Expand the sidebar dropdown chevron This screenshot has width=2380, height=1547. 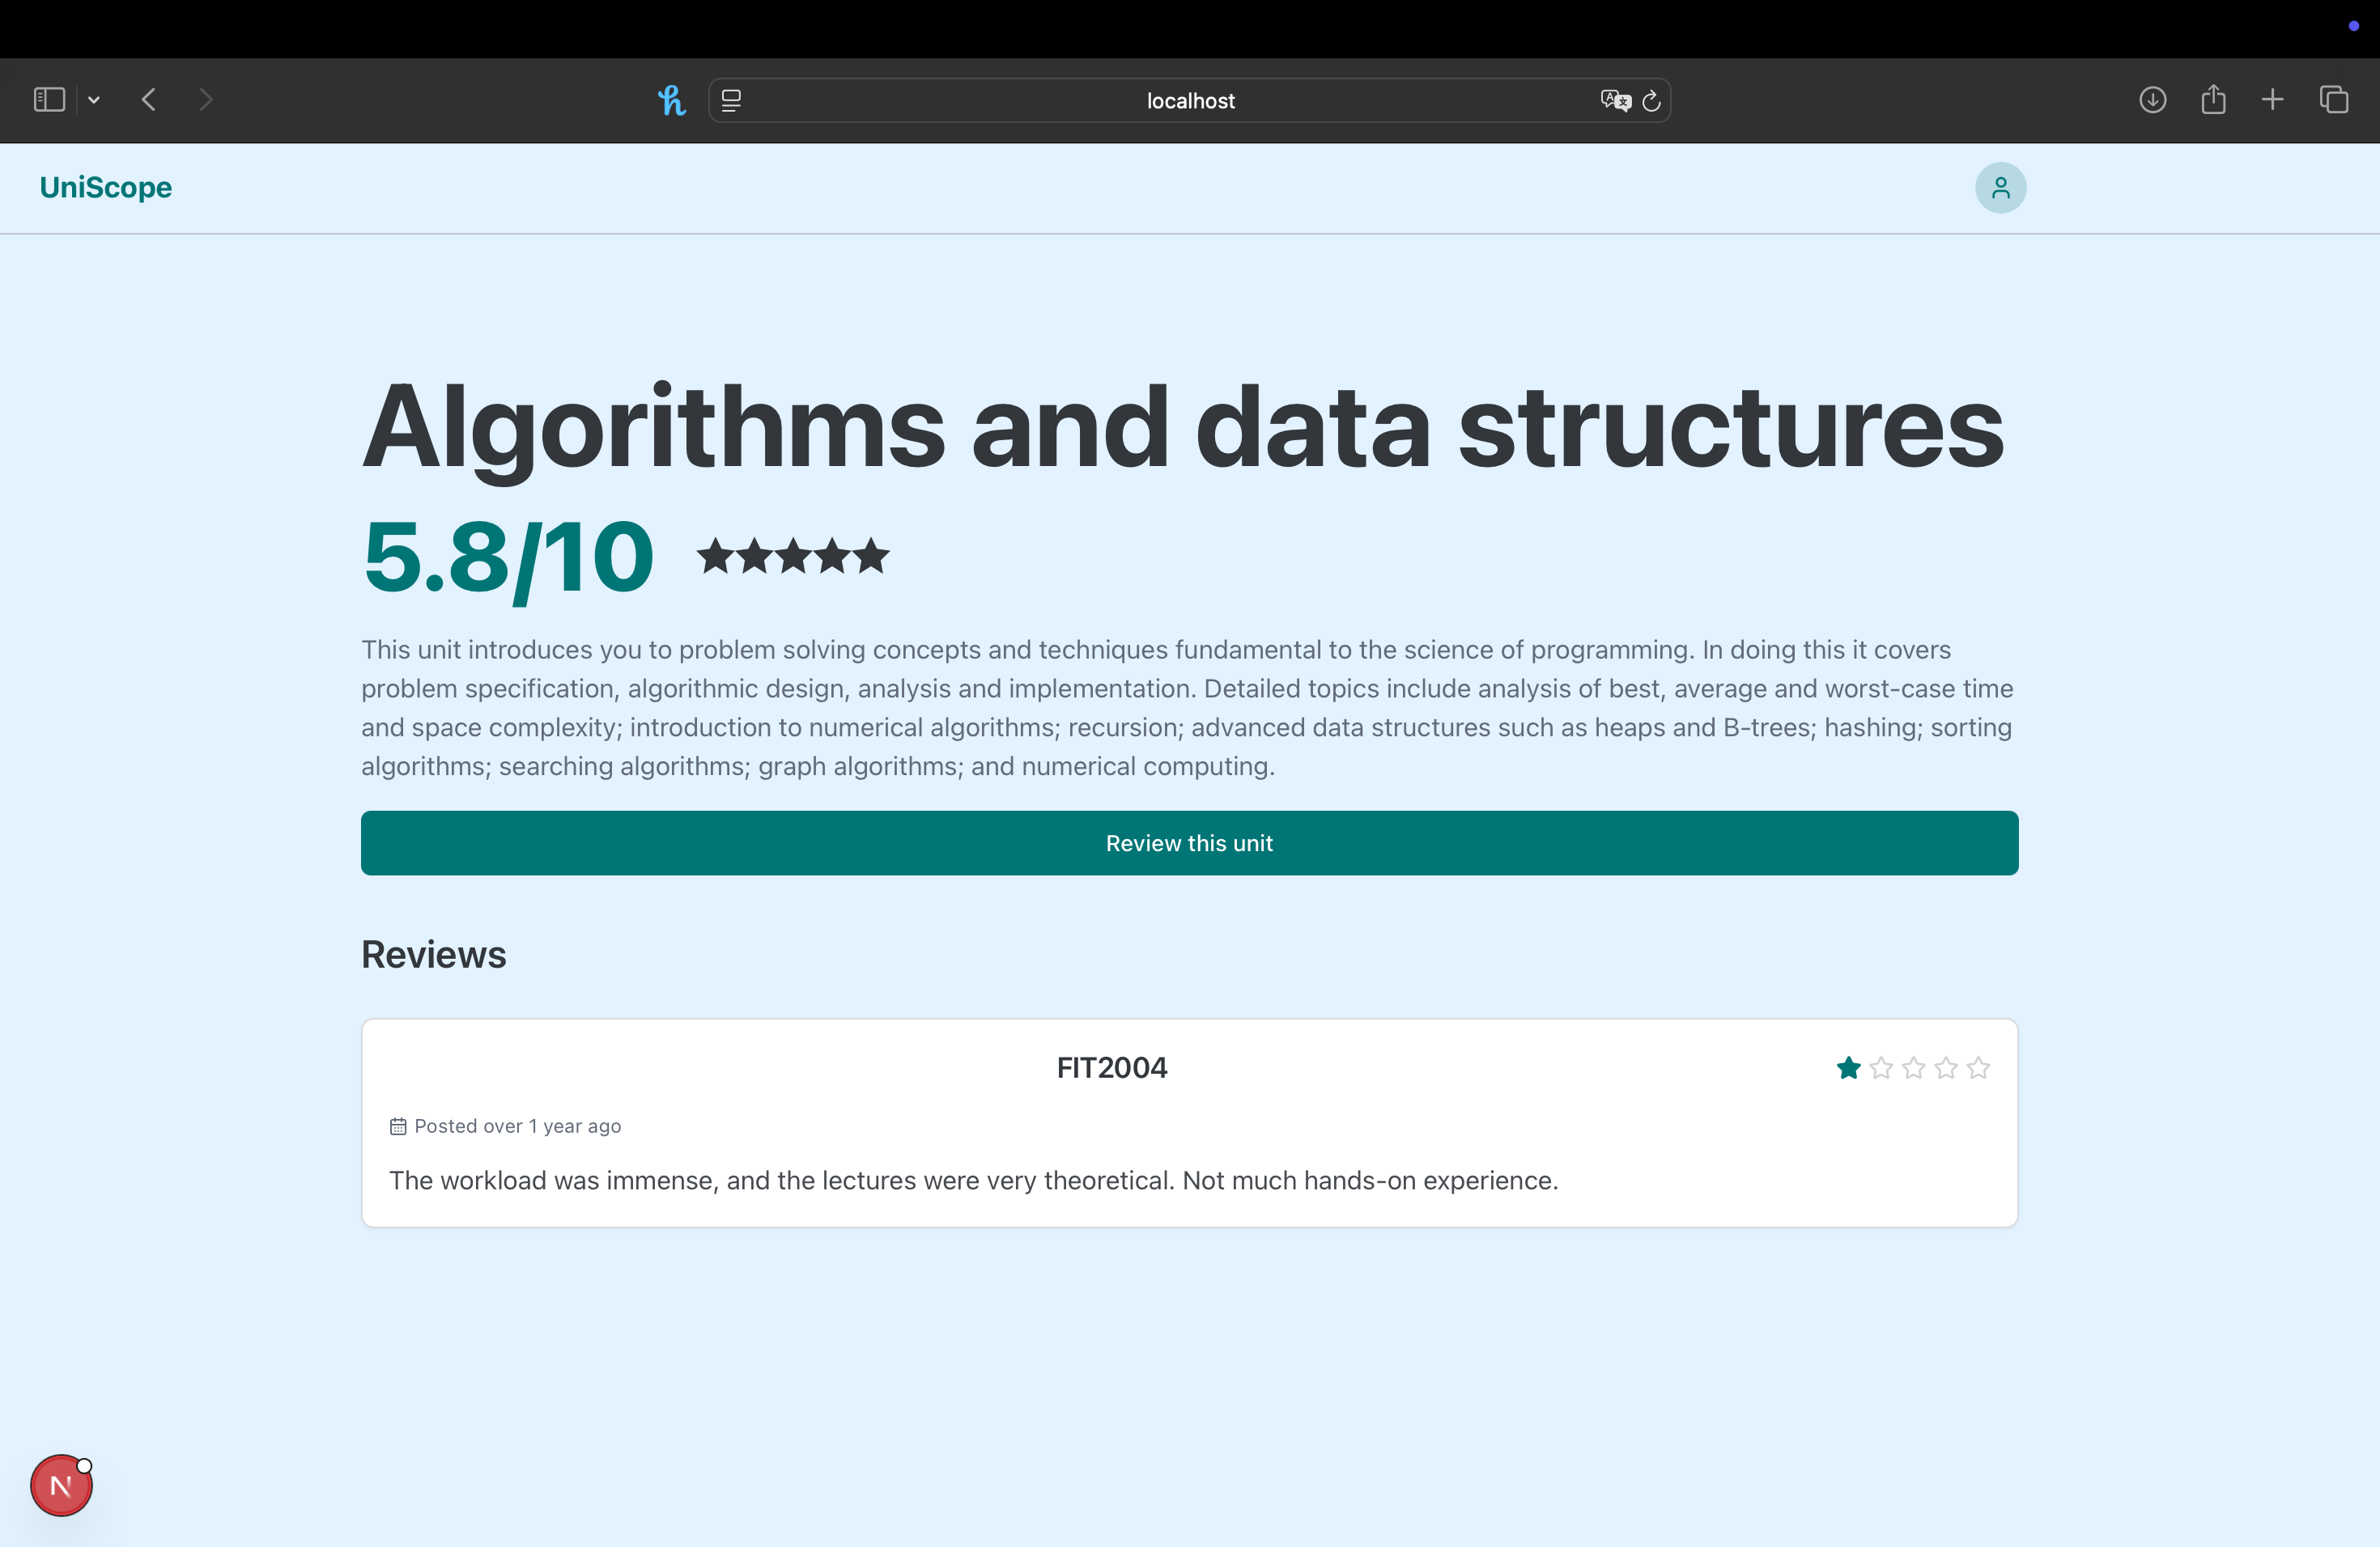(94, 100)
